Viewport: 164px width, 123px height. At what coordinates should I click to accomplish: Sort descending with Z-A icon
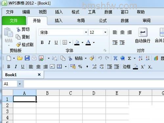148,58
